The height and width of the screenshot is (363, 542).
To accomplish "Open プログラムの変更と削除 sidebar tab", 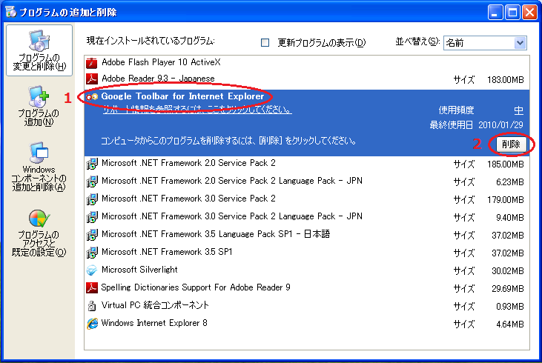I will (x=40, y=50).
